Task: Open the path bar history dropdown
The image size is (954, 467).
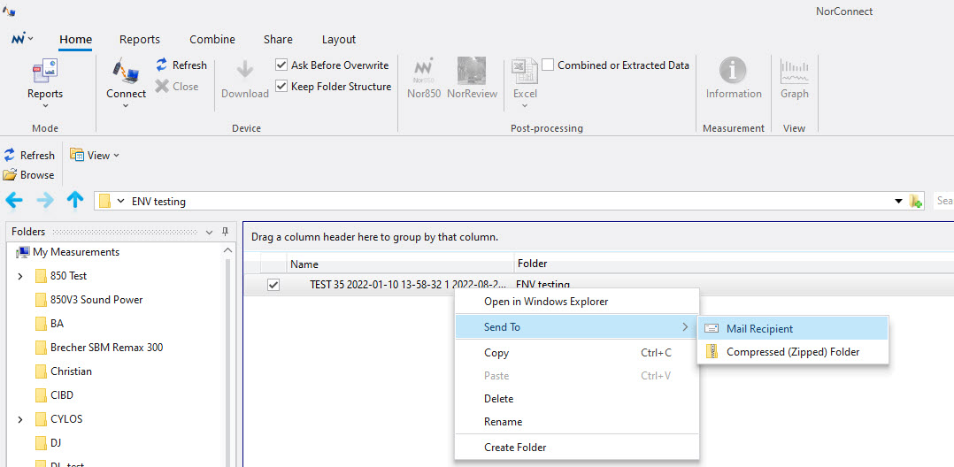Action: (x=898, y=202)
